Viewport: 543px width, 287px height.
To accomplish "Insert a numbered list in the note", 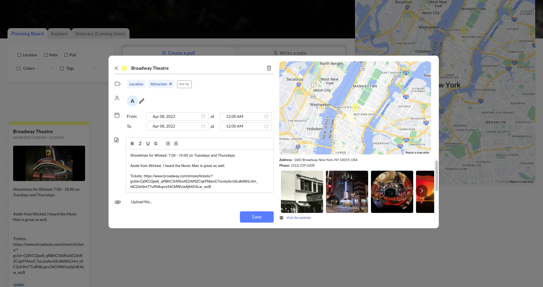I will coord(168,143).
